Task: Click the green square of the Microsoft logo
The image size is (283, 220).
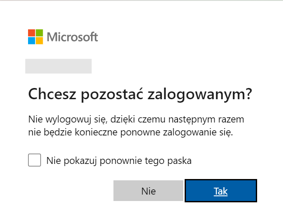Action: [x=40, y=33]
